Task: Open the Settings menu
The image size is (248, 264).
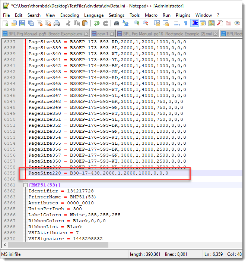Action: coord(117,15)
